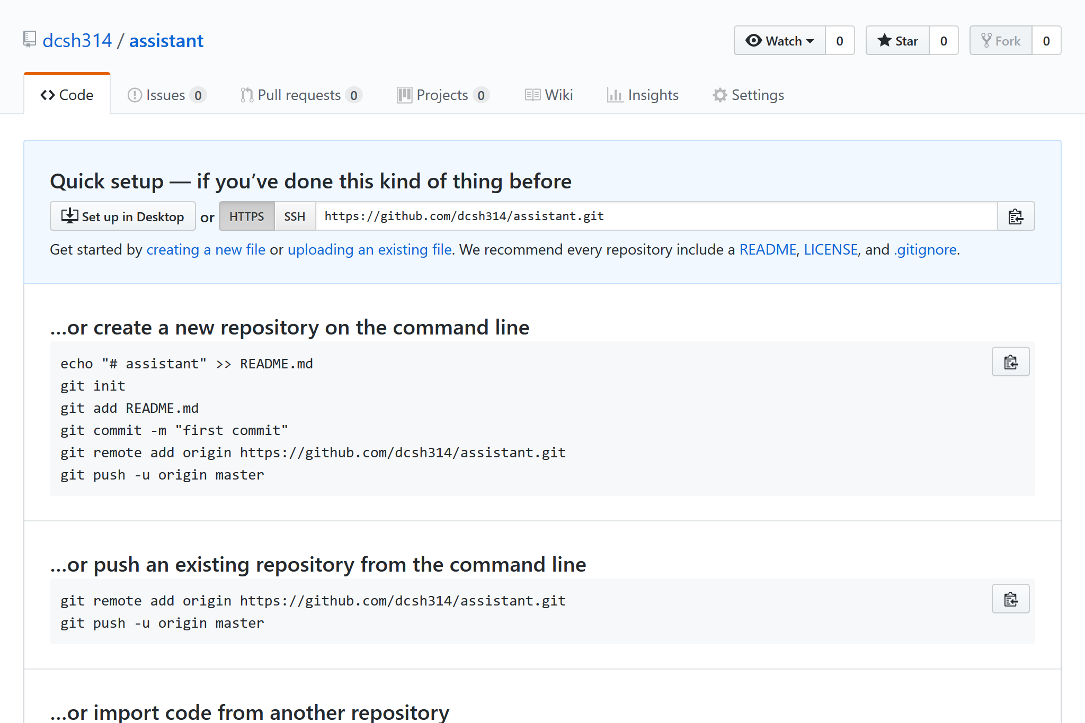1085x723 pixels.
Task: Open Insights via the graph icon
Action: 615,95
